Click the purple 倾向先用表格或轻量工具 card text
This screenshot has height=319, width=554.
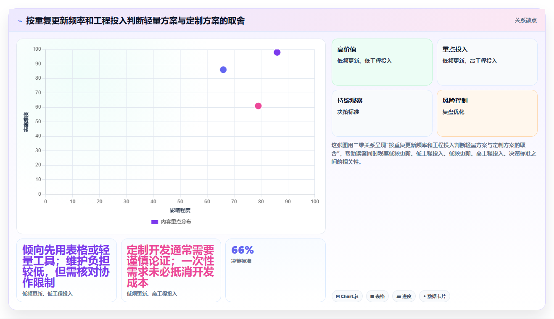click(66, 266)
